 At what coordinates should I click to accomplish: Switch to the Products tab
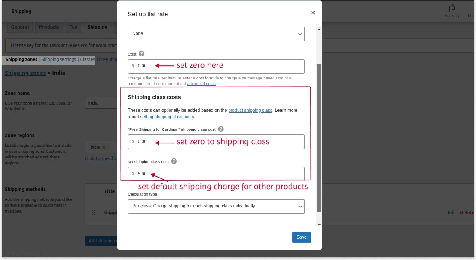pyautogui.click(x=49, y=27)
